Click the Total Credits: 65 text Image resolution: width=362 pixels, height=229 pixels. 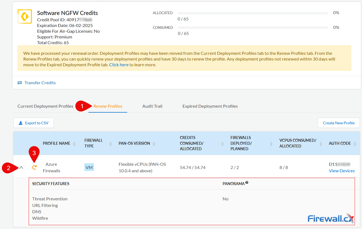(53, 43)
